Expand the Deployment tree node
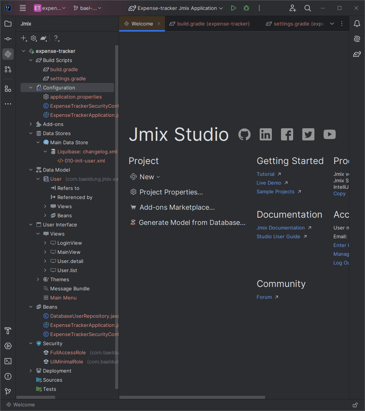This screenshot has width=365, height=411. click(31, 371)
